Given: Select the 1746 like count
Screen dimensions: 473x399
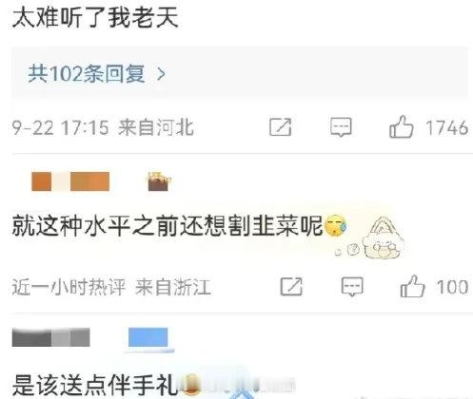Looking at the screenshot, I should click(x=446, y=127).
